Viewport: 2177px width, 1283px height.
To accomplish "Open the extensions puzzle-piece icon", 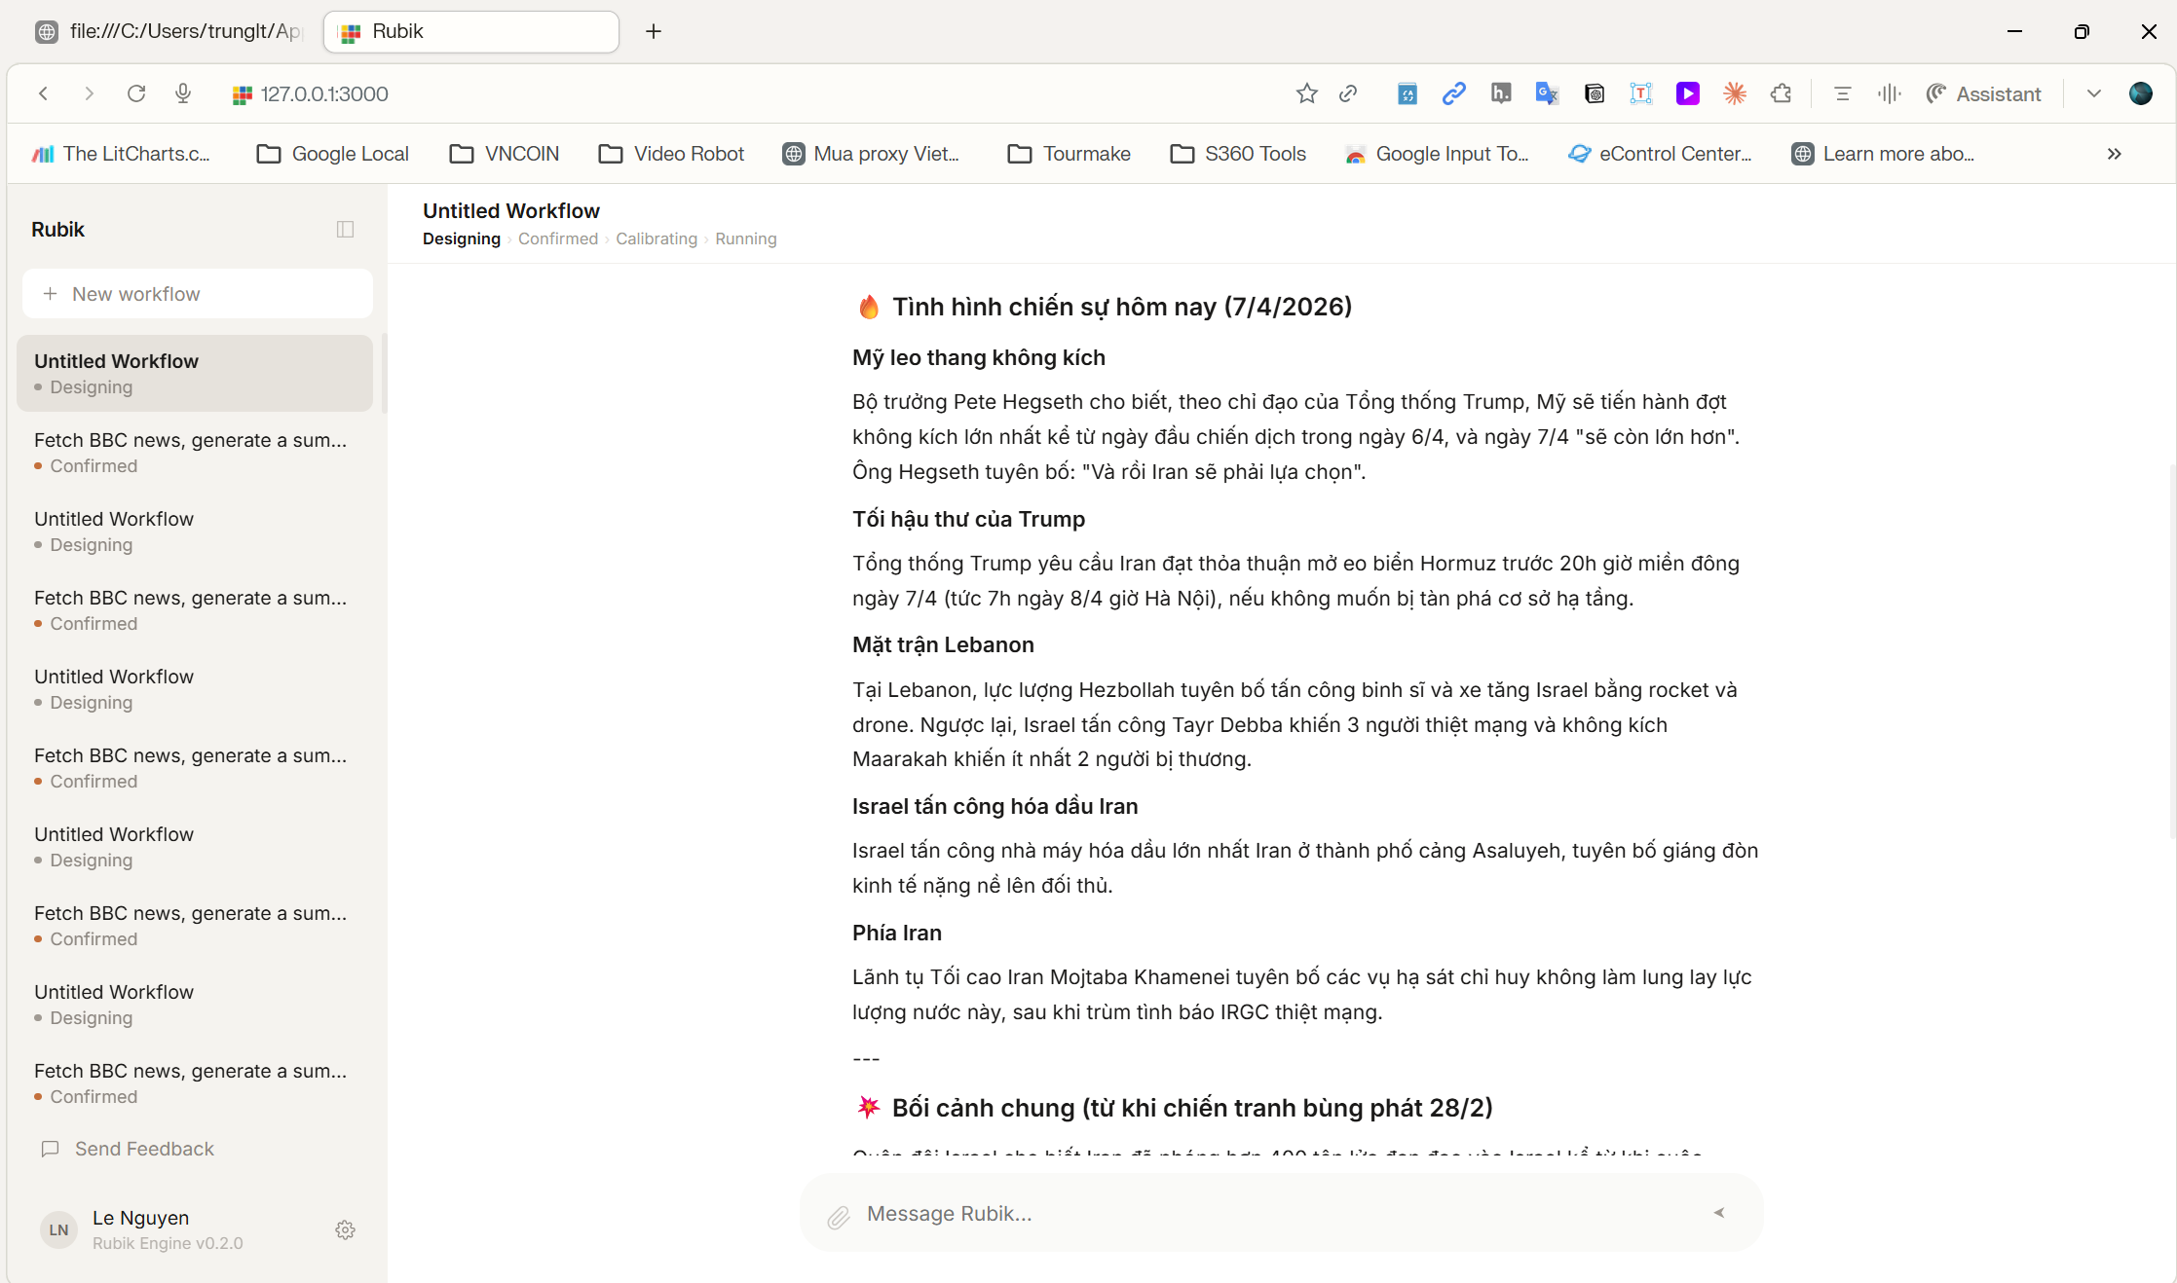I will (1782, 93).
